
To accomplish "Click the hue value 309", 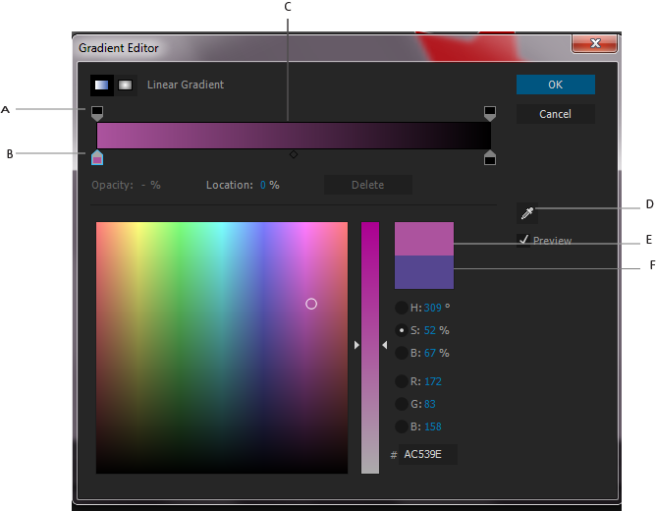I will 433,308.
